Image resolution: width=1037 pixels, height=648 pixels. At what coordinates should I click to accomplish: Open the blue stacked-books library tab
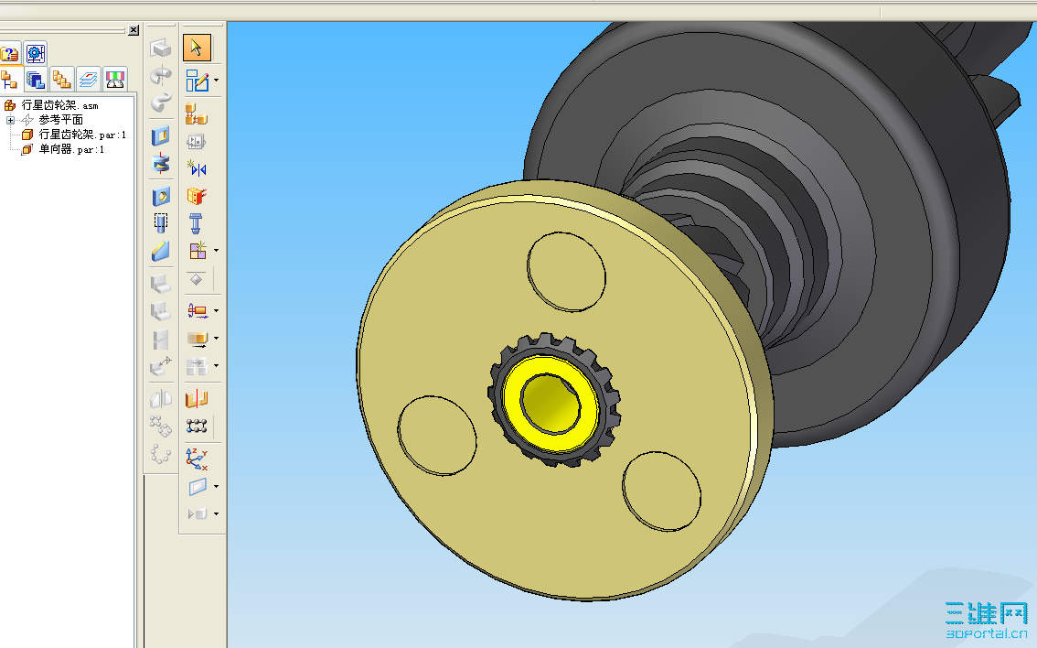[36, 81]
